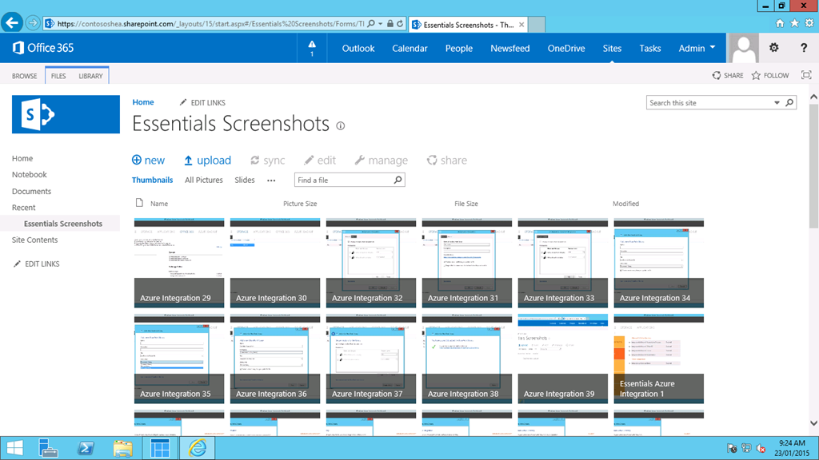This screenshot has height=460, width=819.
Task: Click the upload button
Action: 207,161
